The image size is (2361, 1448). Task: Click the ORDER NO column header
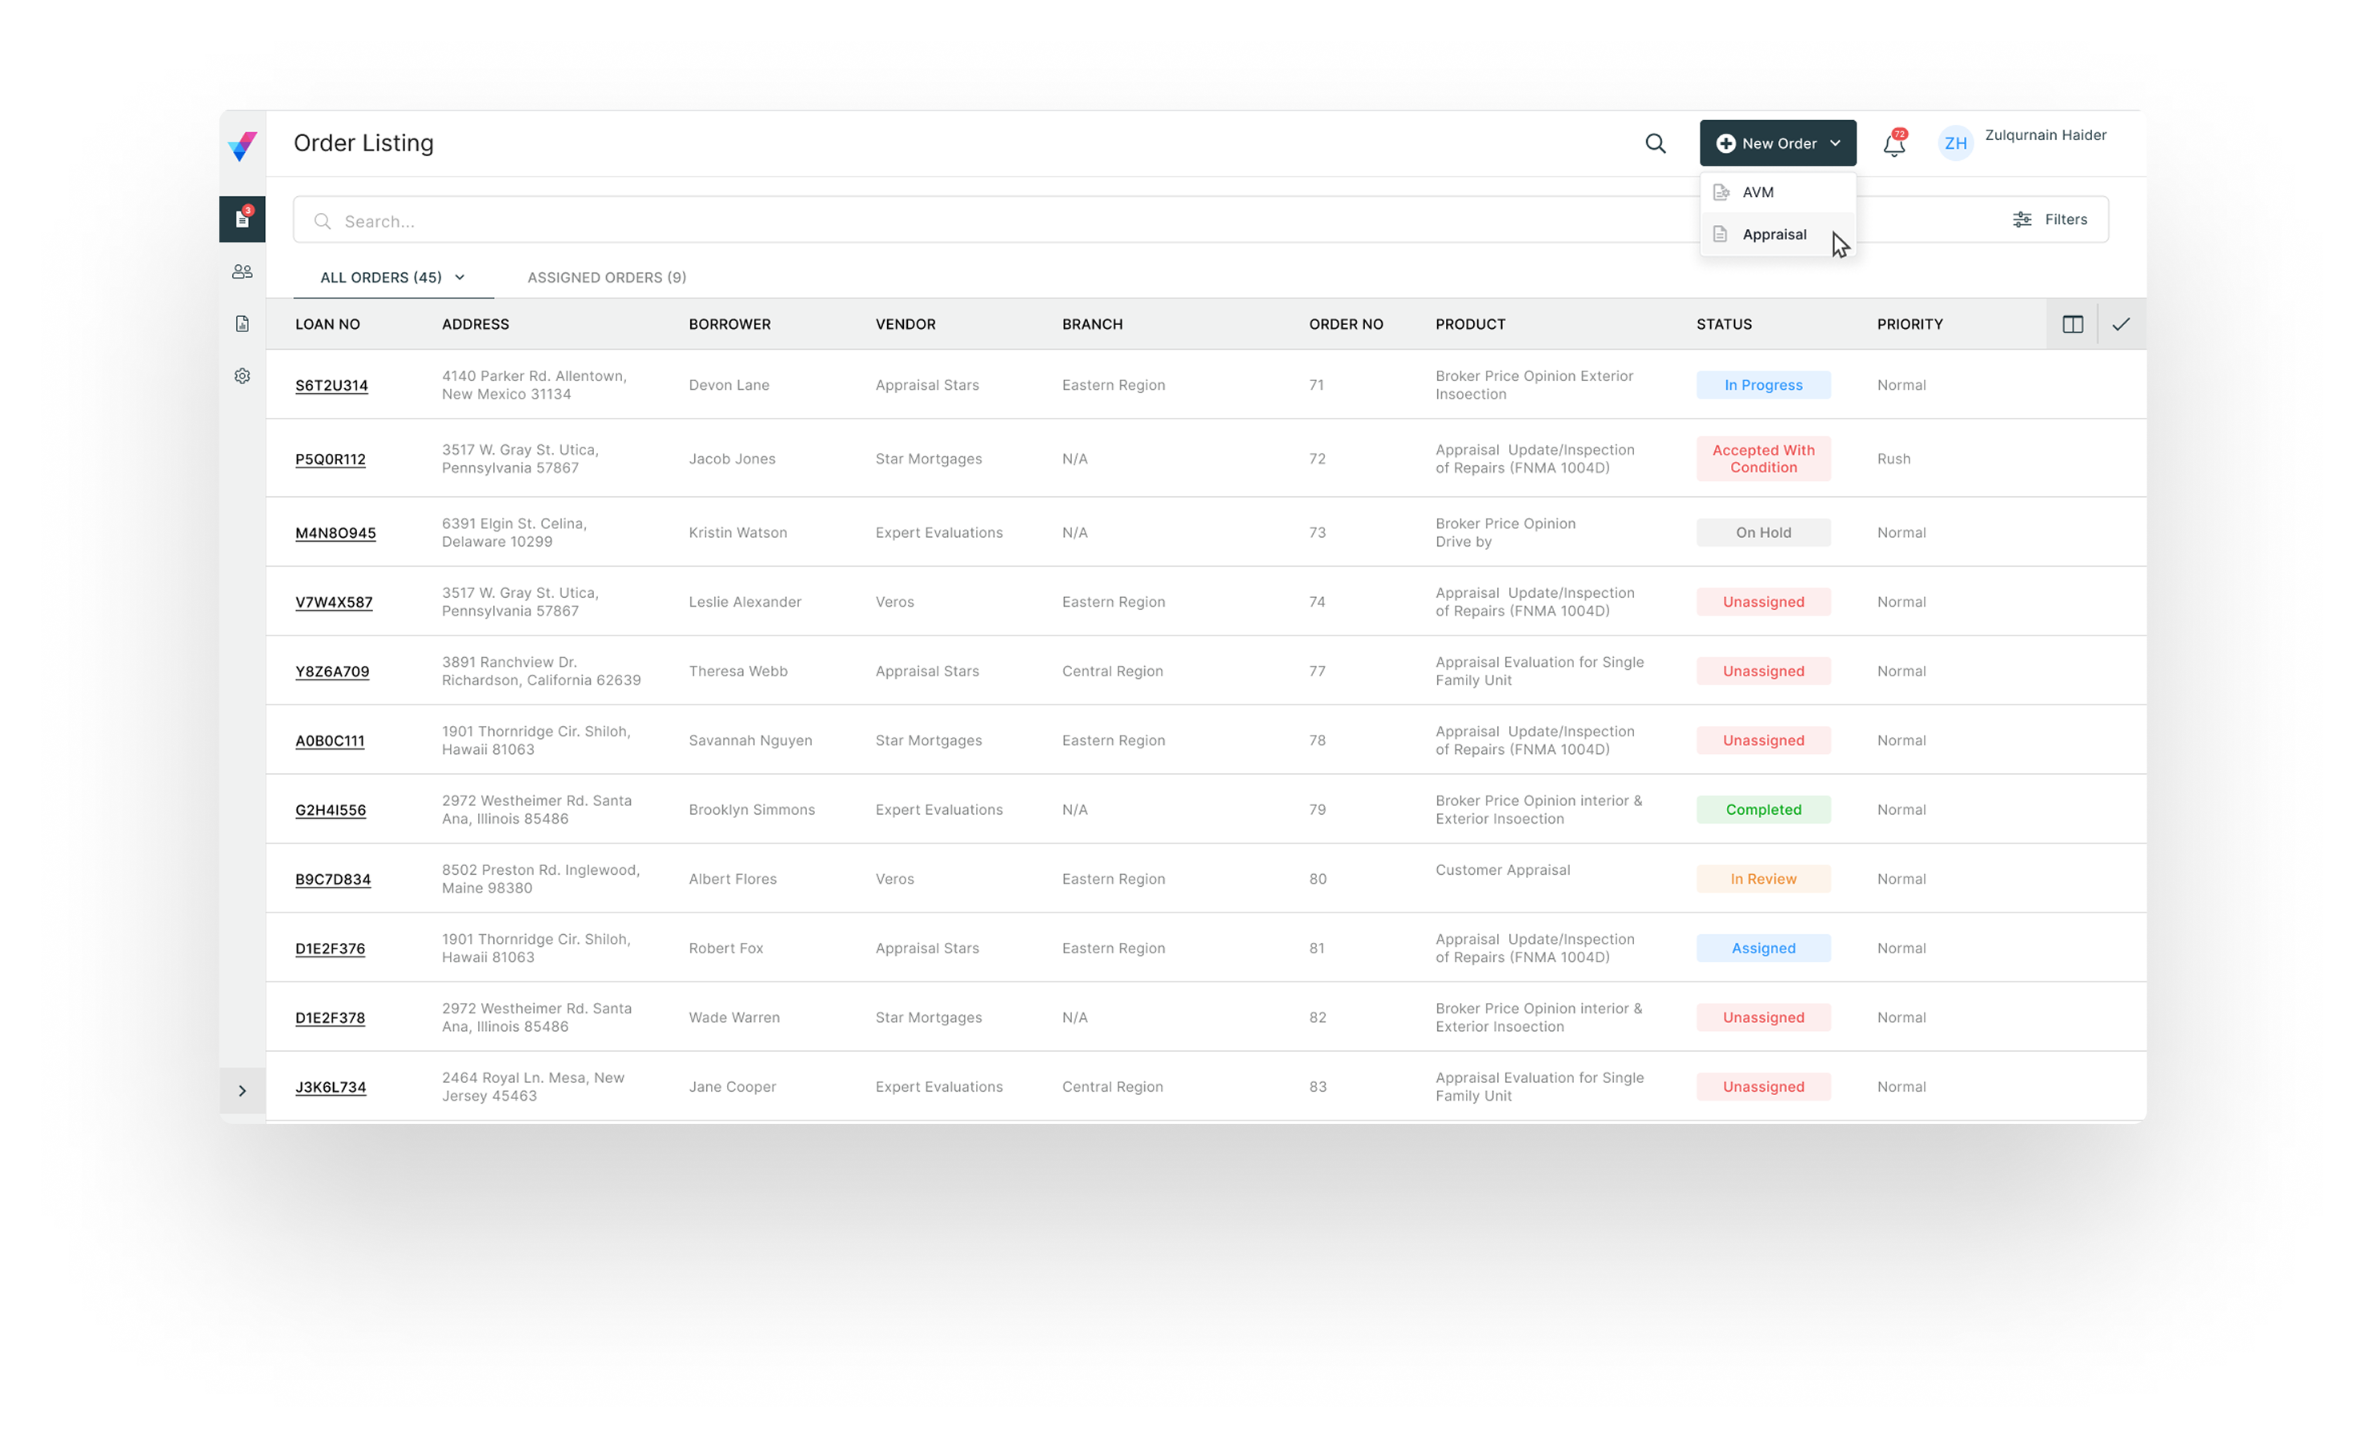pyautogui.click(x=1347, y=324)
